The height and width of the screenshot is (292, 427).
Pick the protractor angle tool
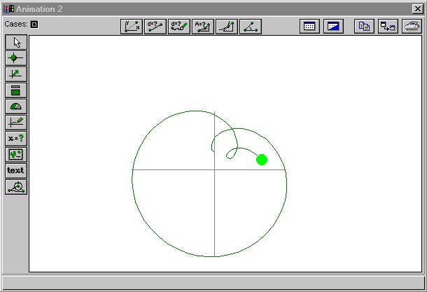(16, 106)
